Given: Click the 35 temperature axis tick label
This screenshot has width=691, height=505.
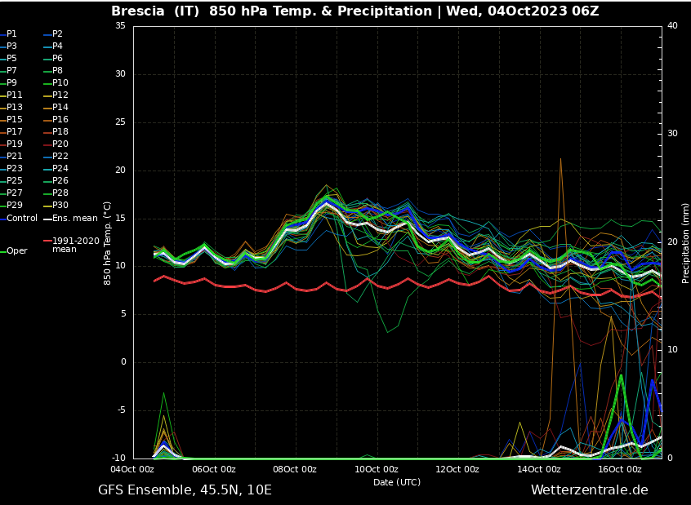Looking at the screenshot, I should click(x=120, y=26).
